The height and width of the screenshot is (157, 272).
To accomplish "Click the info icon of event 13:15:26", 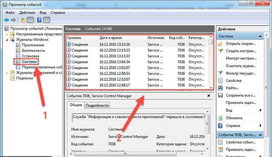I will [69, 44].
